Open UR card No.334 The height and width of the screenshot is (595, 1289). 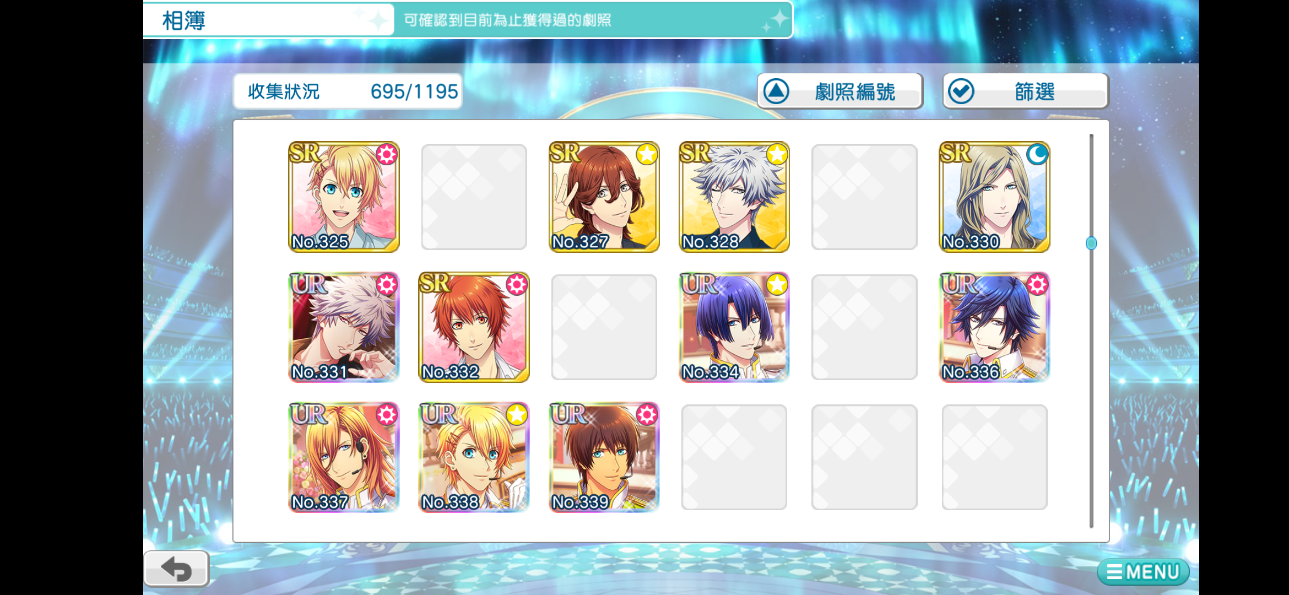pos(734,327)
